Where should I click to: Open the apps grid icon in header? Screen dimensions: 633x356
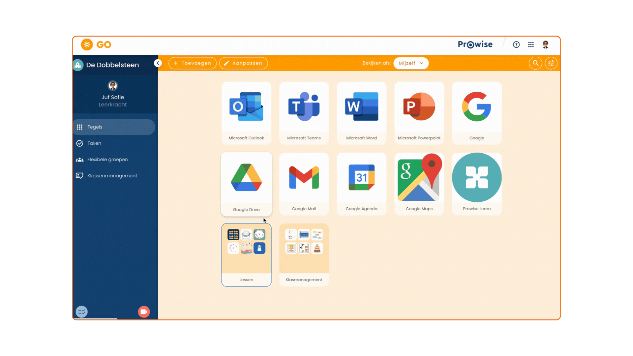pyautogui.click(x=531, y=44)
